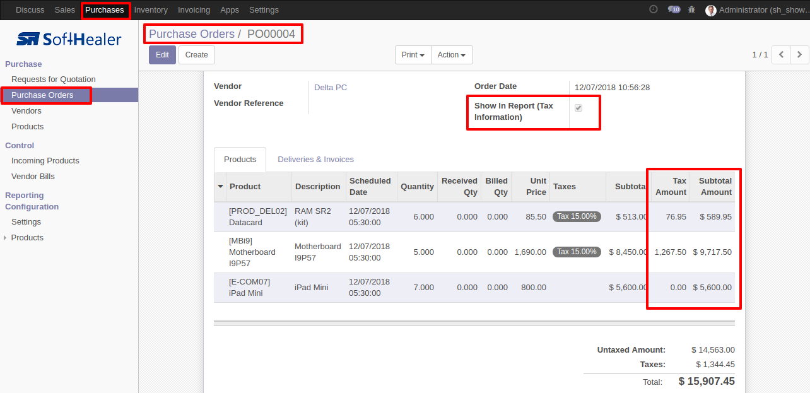Click the 1,267.50 tax amount
The height and width of the screenshot is (393, 810).
tap(670, 252)
